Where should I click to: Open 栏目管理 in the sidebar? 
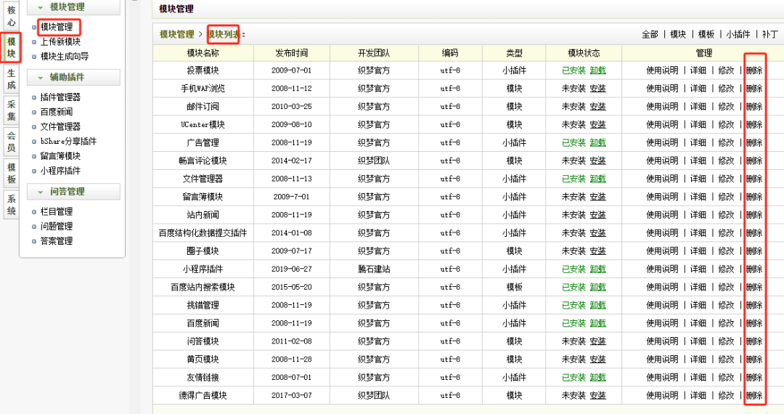pyautogui.click(x=57, y=211)
